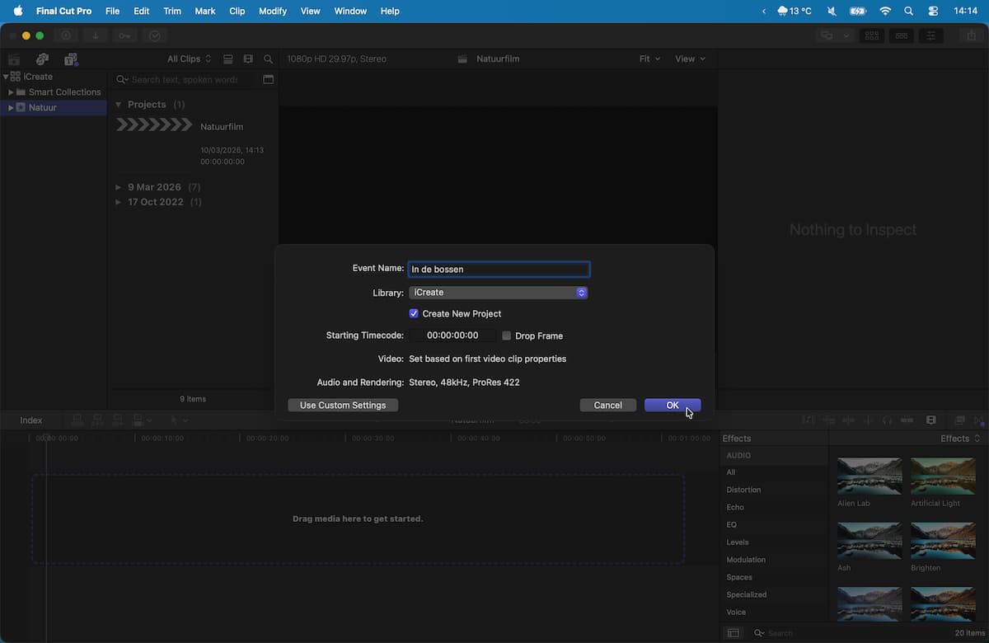This screenshot has width=989, height=643.
Task: Click the Background Tasks checkmark icon
Action: [154, 35]
